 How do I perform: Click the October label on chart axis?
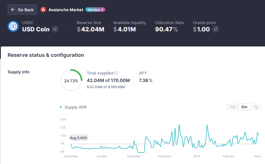pos(102,156)
